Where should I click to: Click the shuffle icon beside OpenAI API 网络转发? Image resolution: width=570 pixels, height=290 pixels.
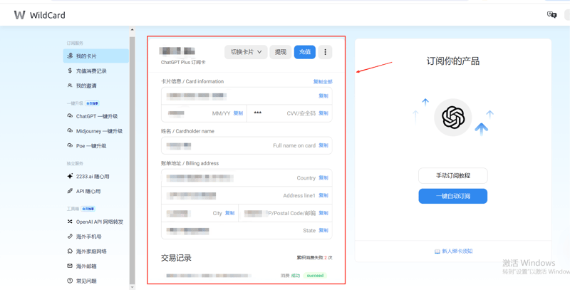[x=70, y=222]
